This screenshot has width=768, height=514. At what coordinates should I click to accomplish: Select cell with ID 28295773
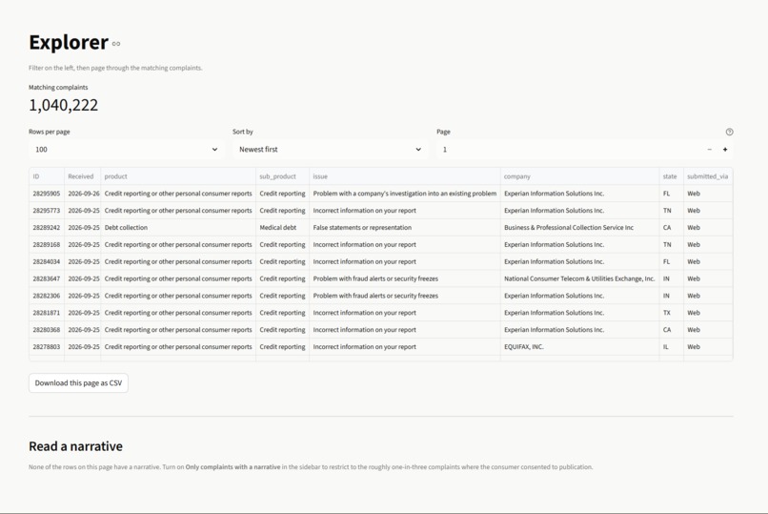coord(47,211)
